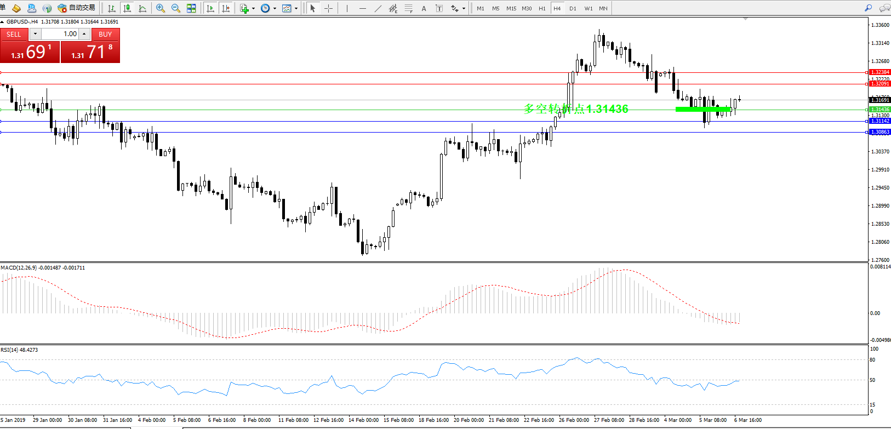Switch to the D1 timeframe
This screenshot has height=429, width=891.
click(573, 8)
